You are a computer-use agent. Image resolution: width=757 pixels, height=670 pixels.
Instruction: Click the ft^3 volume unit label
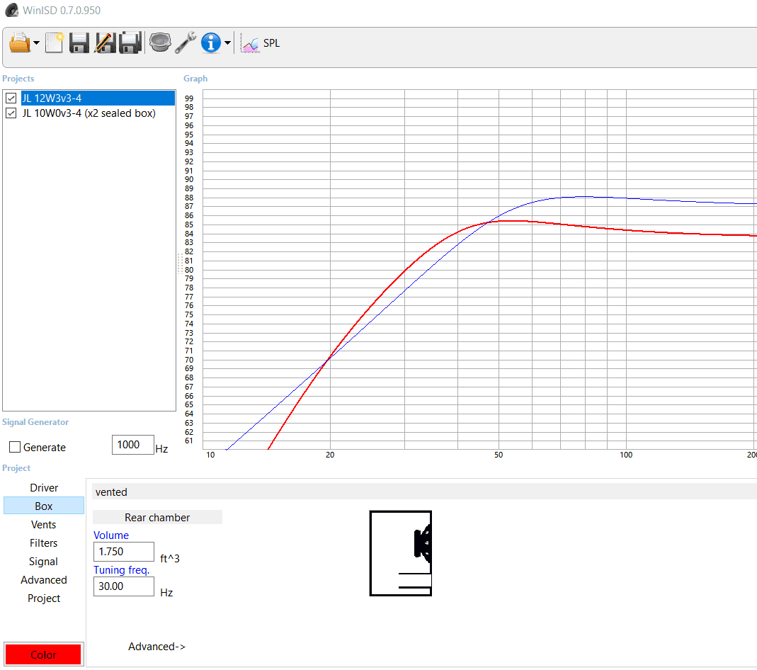click(x=170, y=559)
